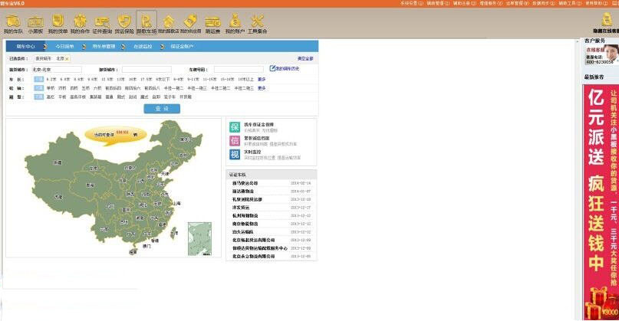Click the blue 视 monitoring icon

pos(235,154)
